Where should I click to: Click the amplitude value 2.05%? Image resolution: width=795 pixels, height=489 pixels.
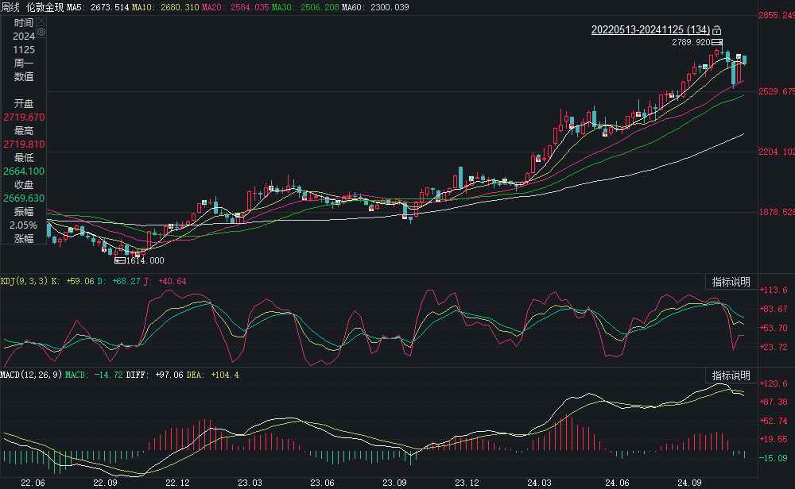(23, 225)
